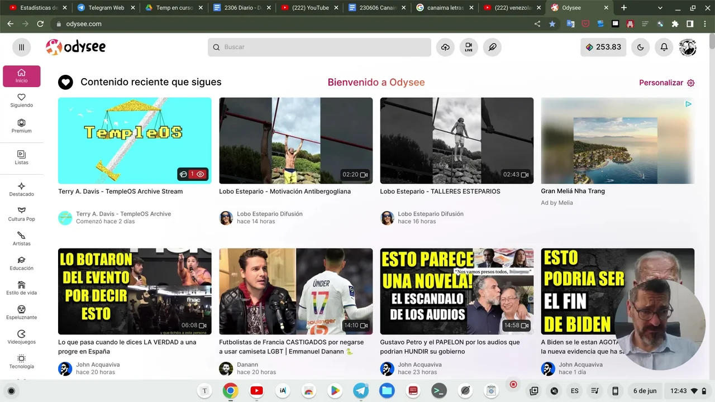The width and height of the screenshot is (715, 402).
Task: Toggle dark mode moon icon
Action: tap(641, 47)
